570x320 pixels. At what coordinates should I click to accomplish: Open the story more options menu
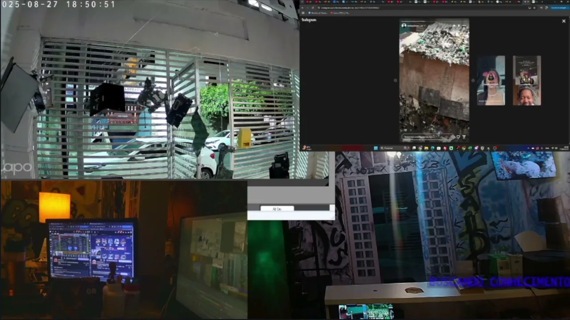pyautogui.click(x=464, y=25)
